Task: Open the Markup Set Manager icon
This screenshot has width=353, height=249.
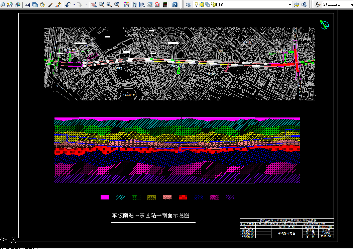Action: pos(157,4)
